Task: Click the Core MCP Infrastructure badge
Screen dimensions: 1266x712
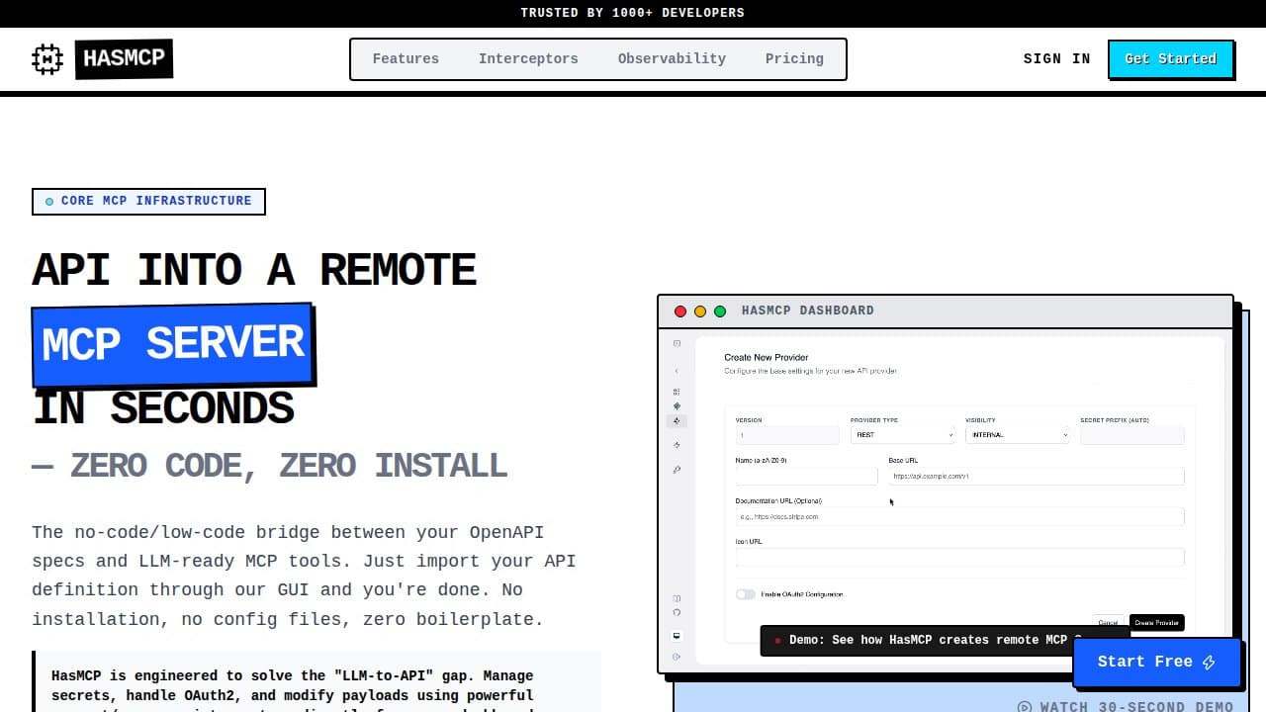Action: [148, 201]
